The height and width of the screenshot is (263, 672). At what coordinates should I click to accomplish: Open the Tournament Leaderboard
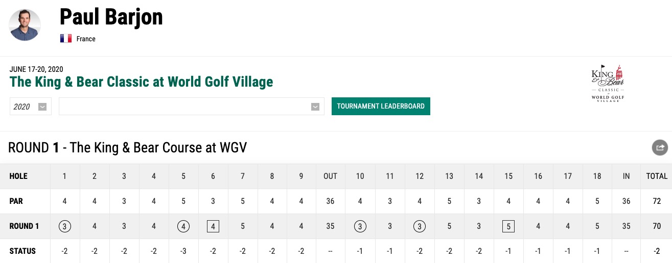381,106
